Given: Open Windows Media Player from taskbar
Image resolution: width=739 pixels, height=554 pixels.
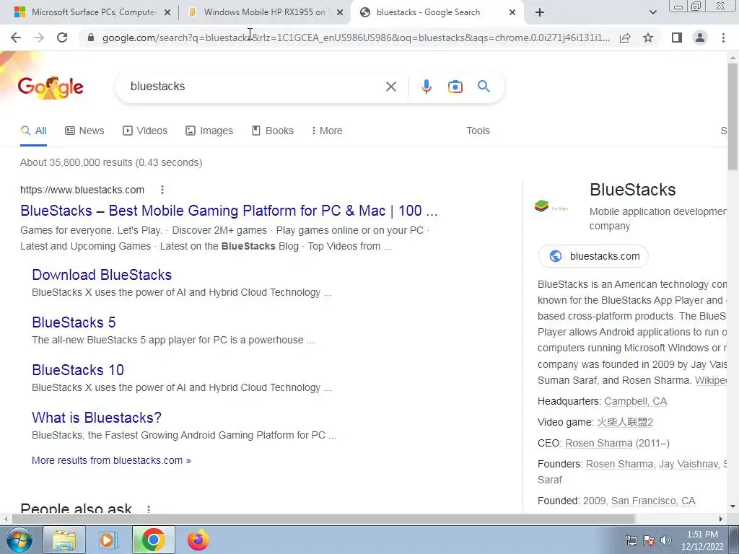Looking at the screenshot, I should (108, 540).
